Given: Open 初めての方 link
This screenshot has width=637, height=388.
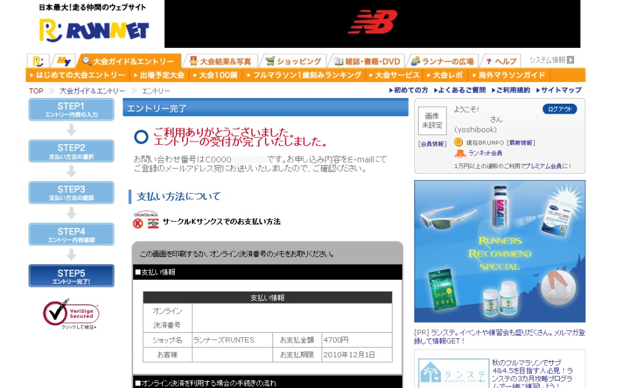Looking at the screenshot, I should pos(409,90).
